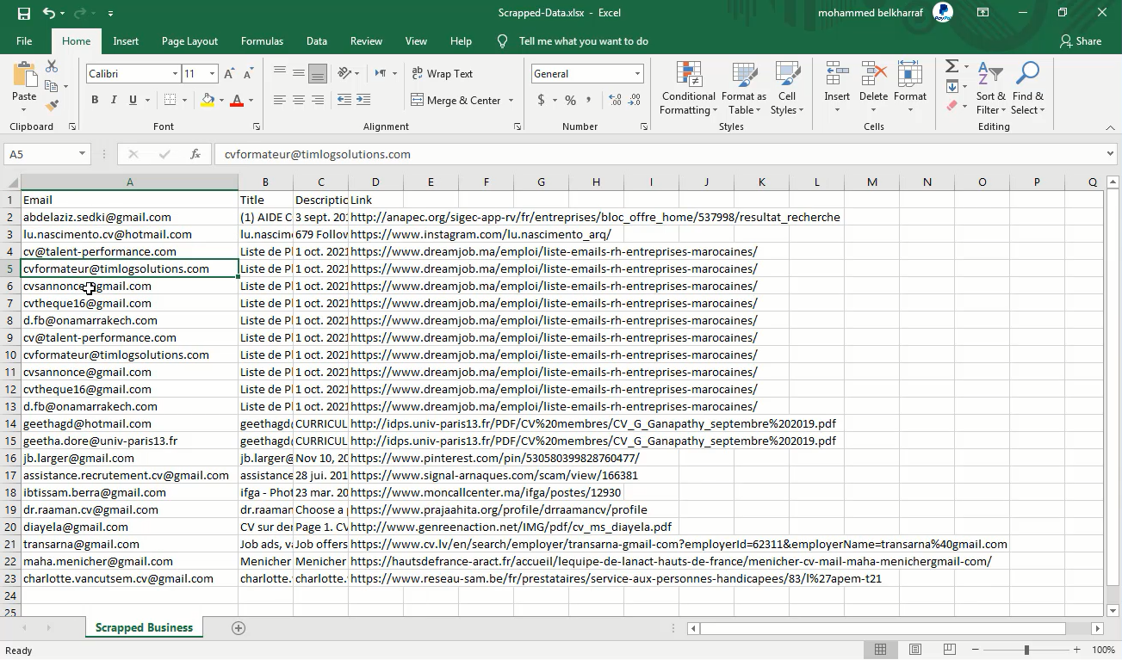Click the Delete cells button

(x=873, y=88)
